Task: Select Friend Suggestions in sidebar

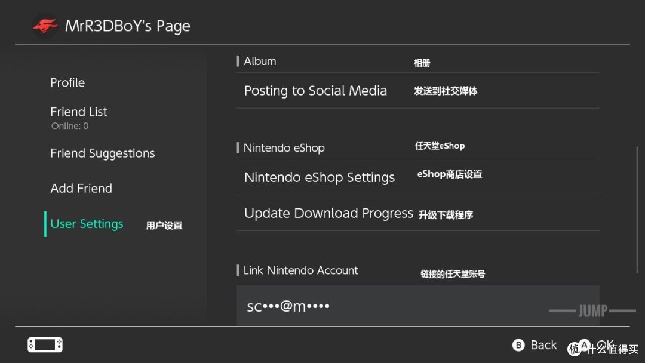Action: (x=103, y=153)
